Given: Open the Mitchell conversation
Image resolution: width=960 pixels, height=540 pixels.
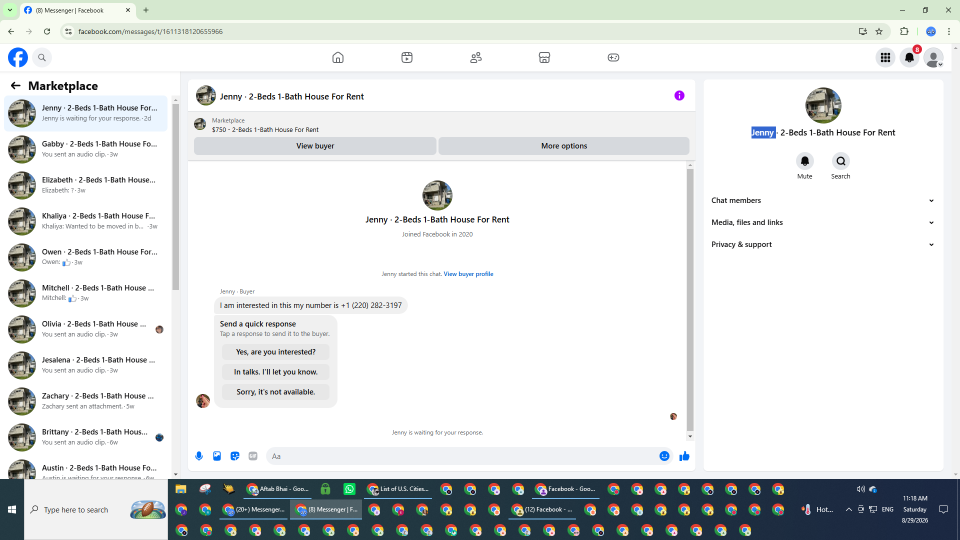Looking at the screenshot, I should [86, 293].
